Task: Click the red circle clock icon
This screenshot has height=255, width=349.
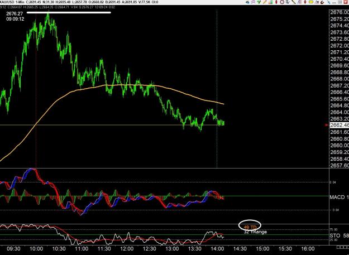Action: 282,2
